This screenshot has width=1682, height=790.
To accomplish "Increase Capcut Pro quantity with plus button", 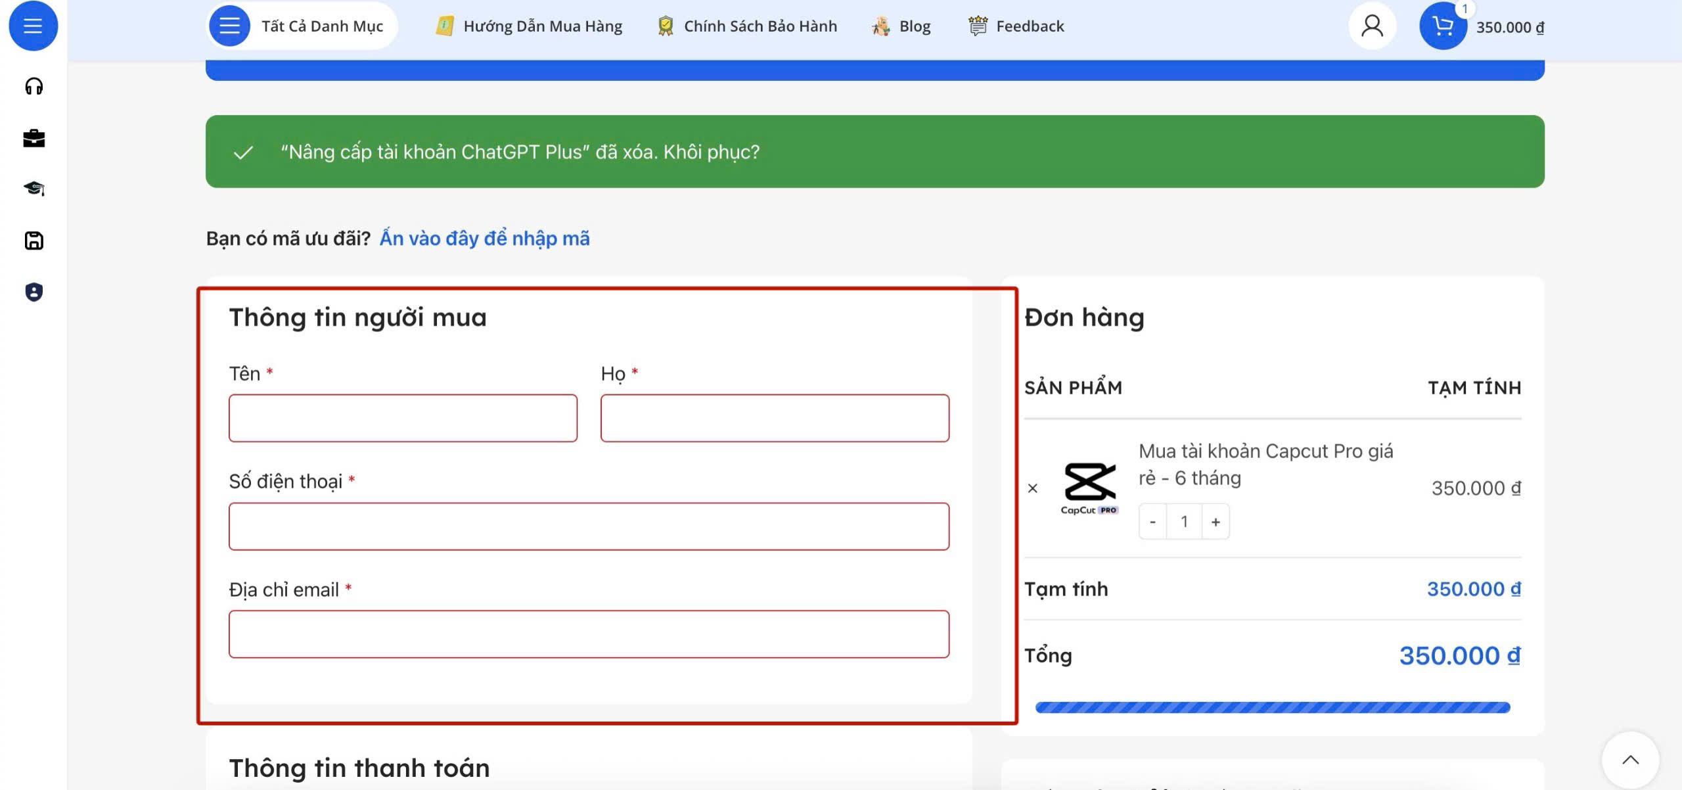I will 1216,522.
